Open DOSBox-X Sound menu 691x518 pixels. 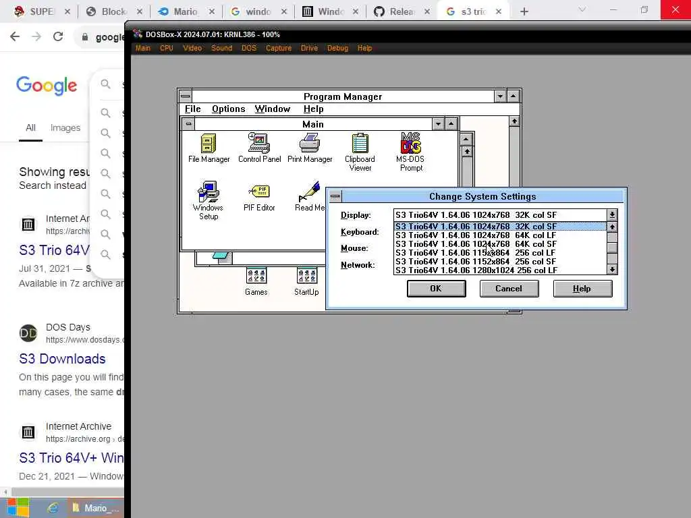coord(221,48)
